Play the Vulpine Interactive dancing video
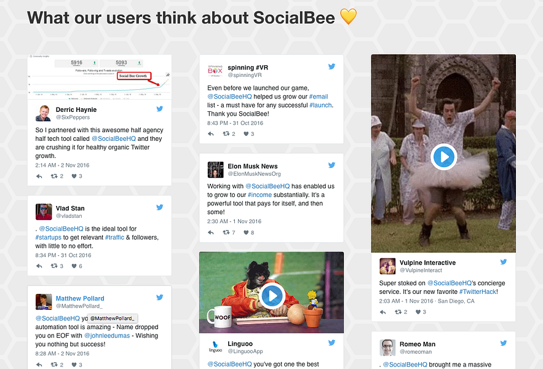 pyautogui.click(x=443, y=157)
